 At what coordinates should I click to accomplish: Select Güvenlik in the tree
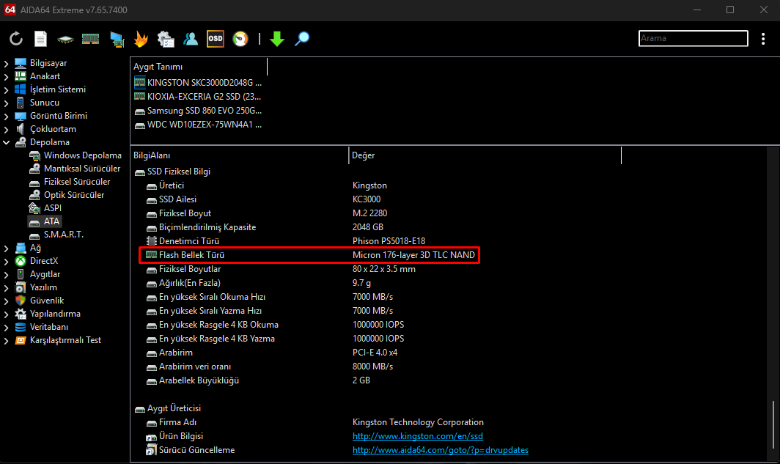47,301
